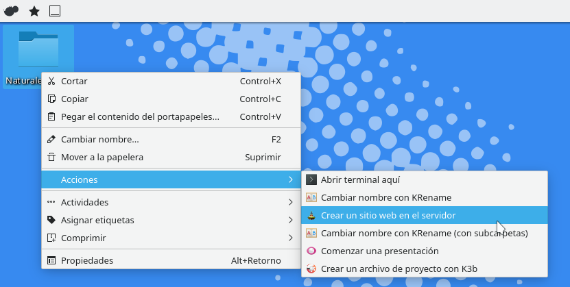
Task: Click the tag icon for Asignar etiquetas
Action: pos(51,220)
